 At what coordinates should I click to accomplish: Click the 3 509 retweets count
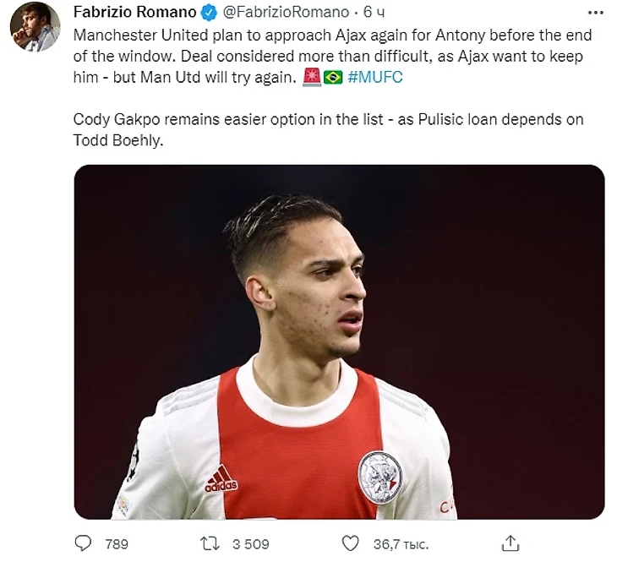250,543
